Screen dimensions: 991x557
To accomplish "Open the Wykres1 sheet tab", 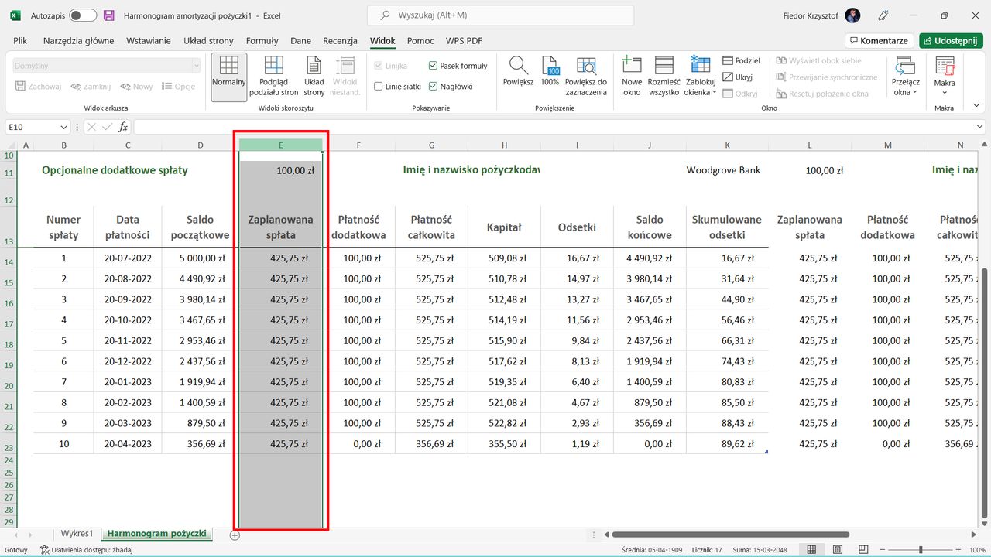I will click(76, 533).
